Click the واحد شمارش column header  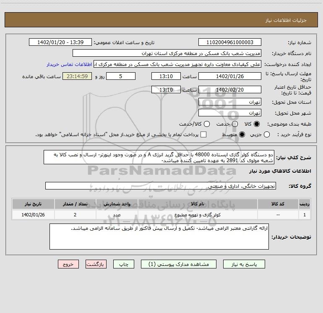(x=117, y=204)
